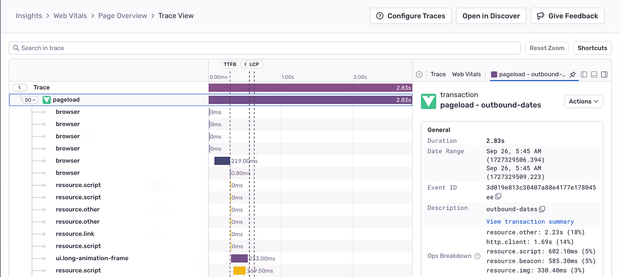
Task: Go to Insights breadcrumb
Action: coord(29,16)
